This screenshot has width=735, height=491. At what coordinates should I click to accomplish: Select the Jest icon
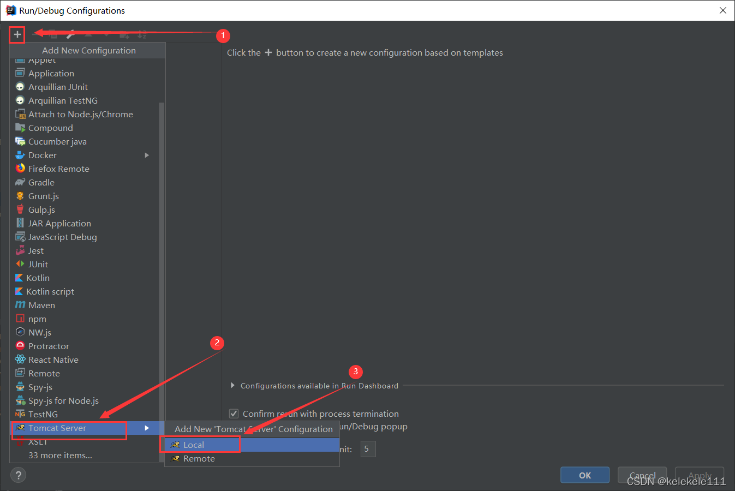[x=20, y=250]
